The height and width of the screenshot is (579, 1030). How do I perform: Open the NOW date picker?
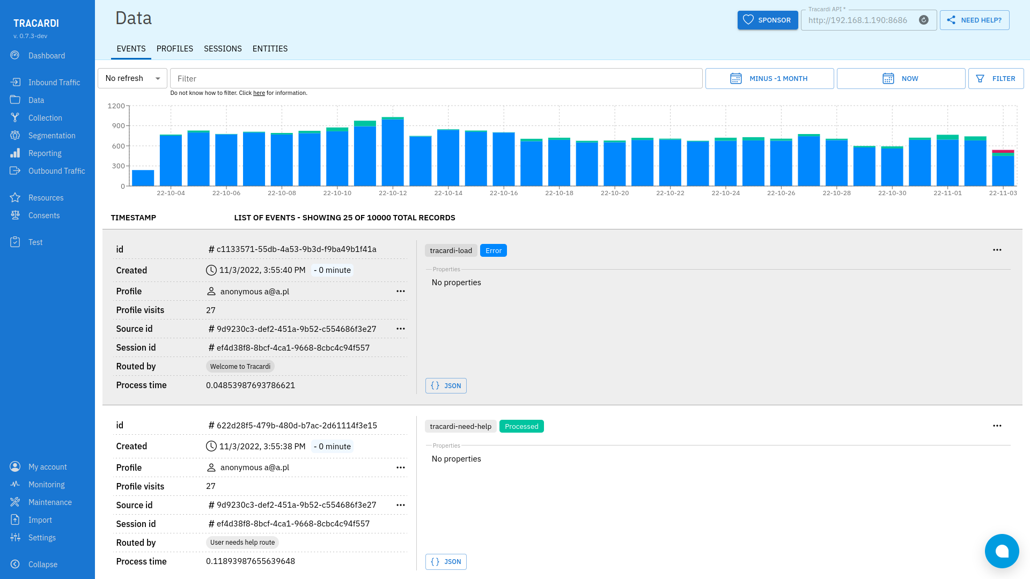901,78
